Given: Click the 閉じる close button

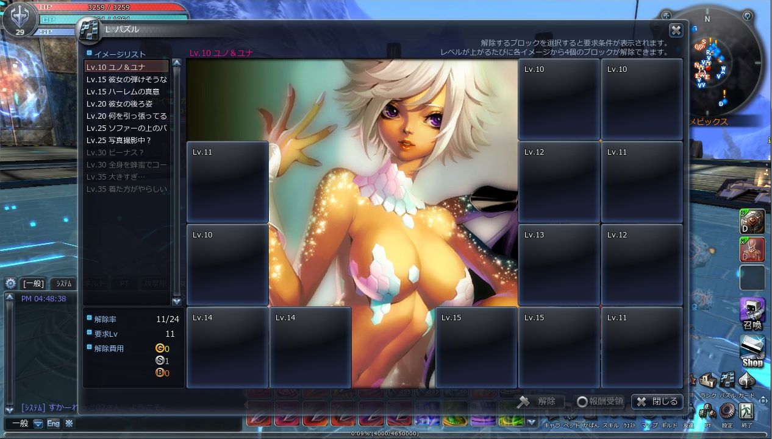Looking at the screenshot, I should (657, 401).
